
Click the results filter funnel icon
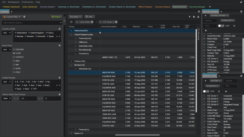(190, 17)
